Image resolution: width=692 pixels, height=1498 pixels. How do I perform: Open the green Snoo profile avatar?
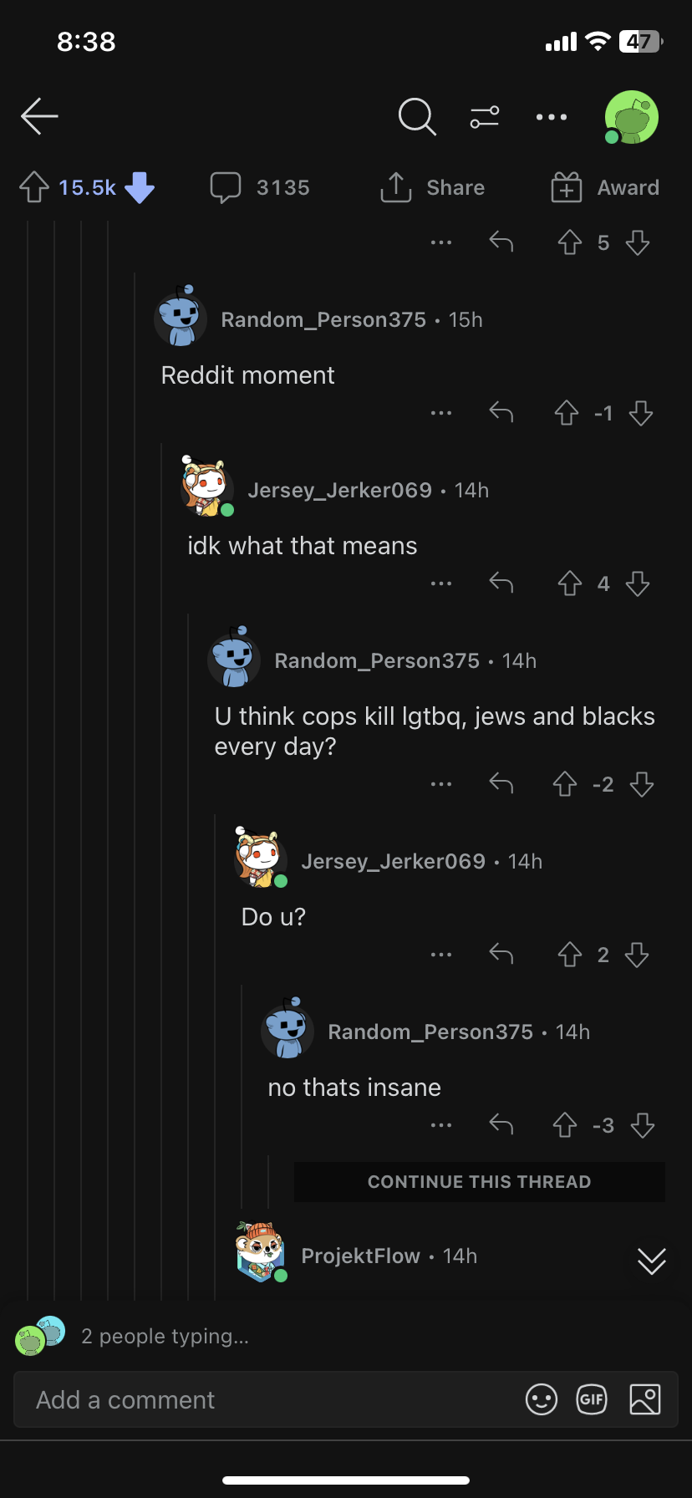click(x=632, y=117)
